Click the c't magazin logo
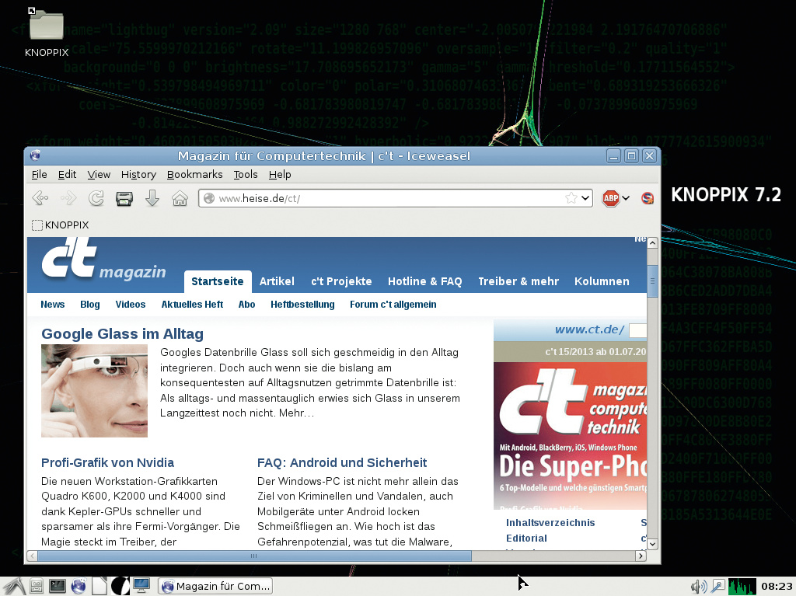 pyautogui.click(x=103, y=259)
